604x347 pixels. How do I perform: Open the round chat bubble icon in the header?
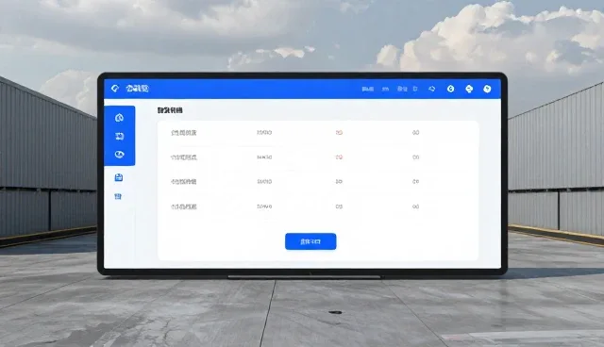(469, 89)
